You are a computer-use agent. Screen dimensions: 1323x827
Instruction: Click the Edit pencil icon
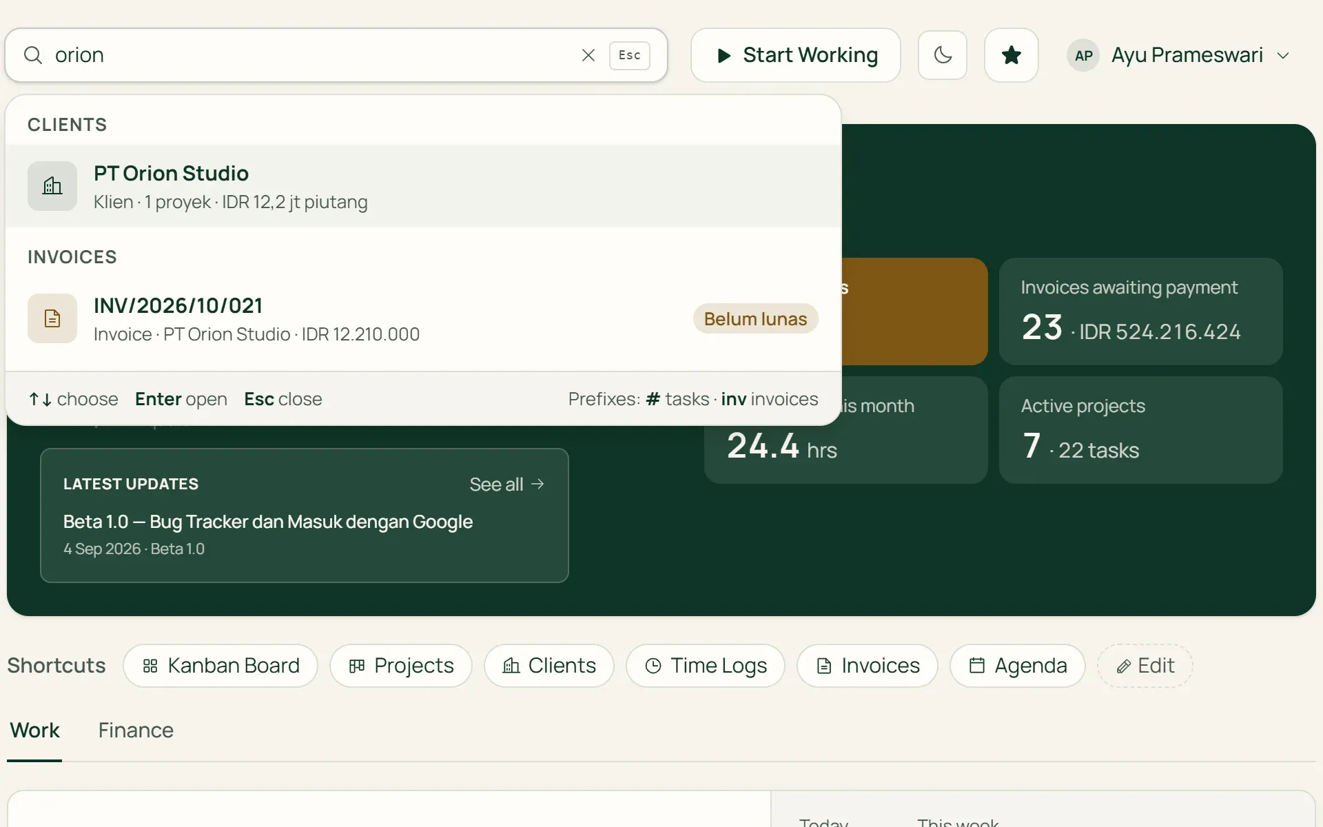click(x=1123, y=666)
